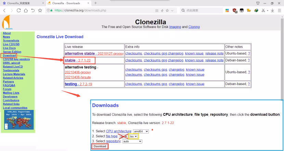
Task: Open known issue for testing 2.7.2-19 row
Action: (195, 84)
